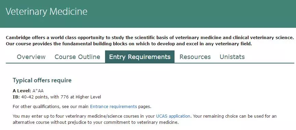This screenshot has width=296, height=130.
Task: Click the 776 at Higher Level text
Action: click(x=81, y=97)
